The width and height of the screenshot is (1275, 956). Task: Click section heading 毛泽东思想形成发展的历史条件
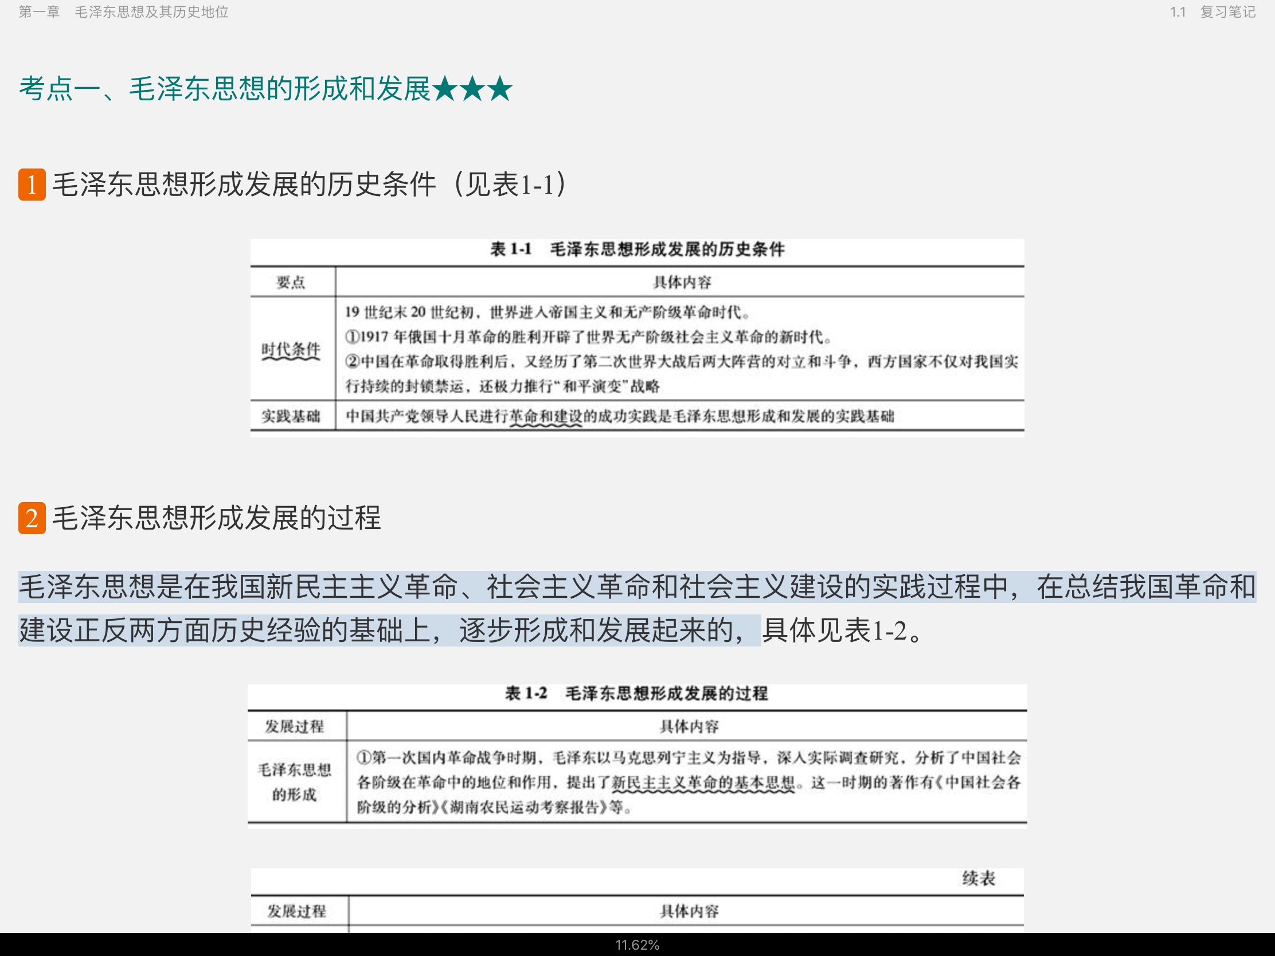244,185
